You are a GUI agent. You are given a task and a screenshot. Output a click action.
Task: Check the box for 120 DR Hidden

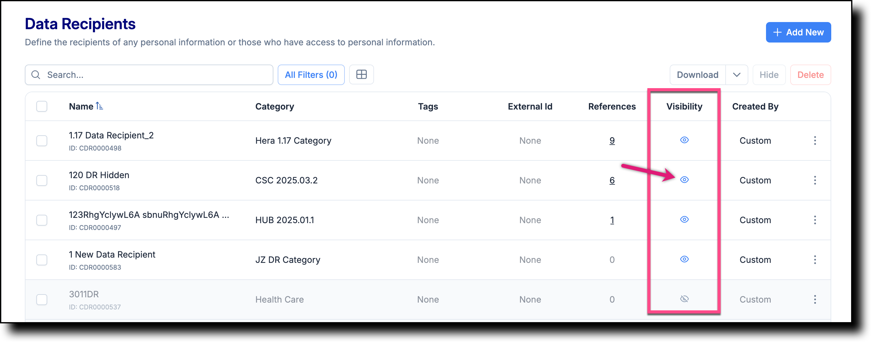pyautogui.click(x=42, y=180)
